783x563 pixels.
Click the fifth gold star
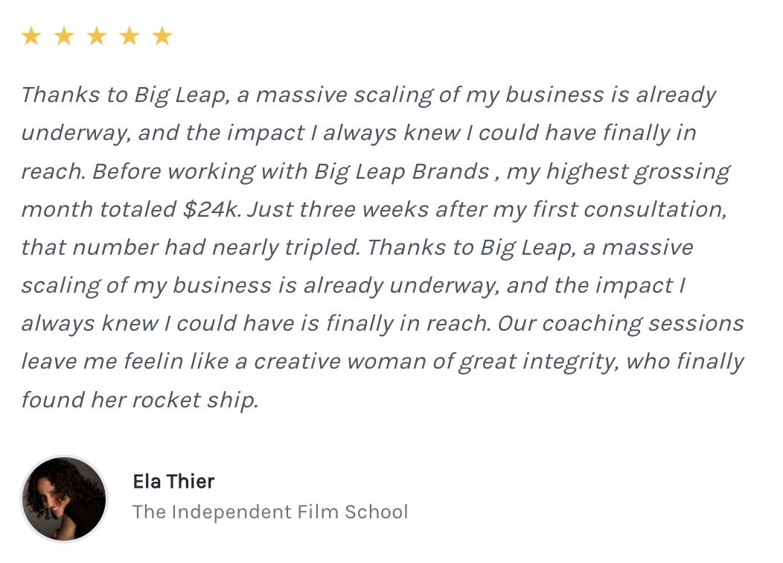click(162, 36)
